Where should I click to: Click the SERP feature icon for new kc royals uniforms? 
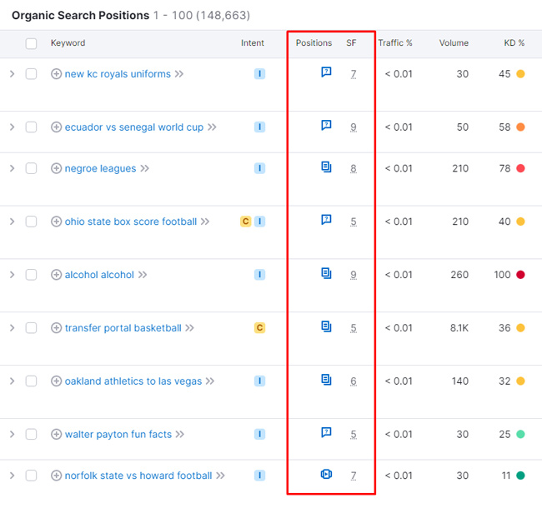(x=326, y=73)
